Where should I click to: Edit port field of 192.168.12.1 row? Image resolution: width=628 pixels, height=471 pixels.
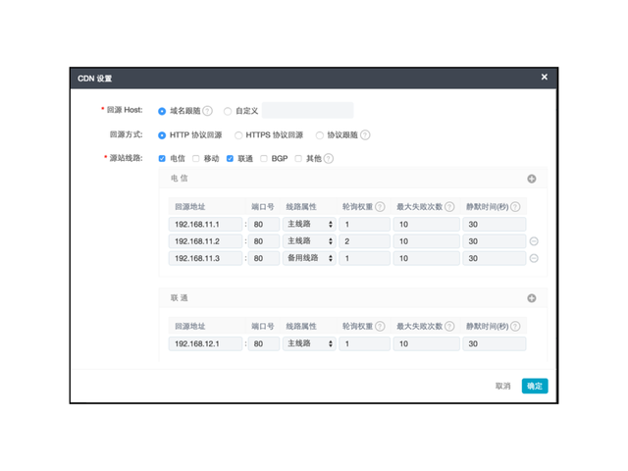(264, 343)
